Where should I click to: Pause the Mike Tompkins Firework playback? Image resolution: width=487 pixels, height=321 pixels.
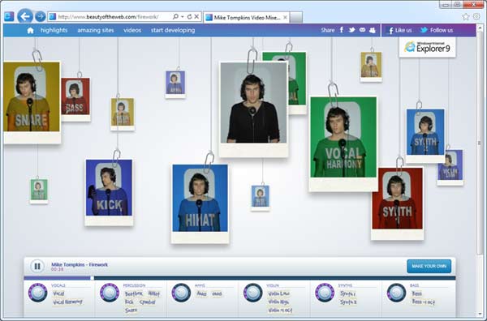(x=37, y=266)
